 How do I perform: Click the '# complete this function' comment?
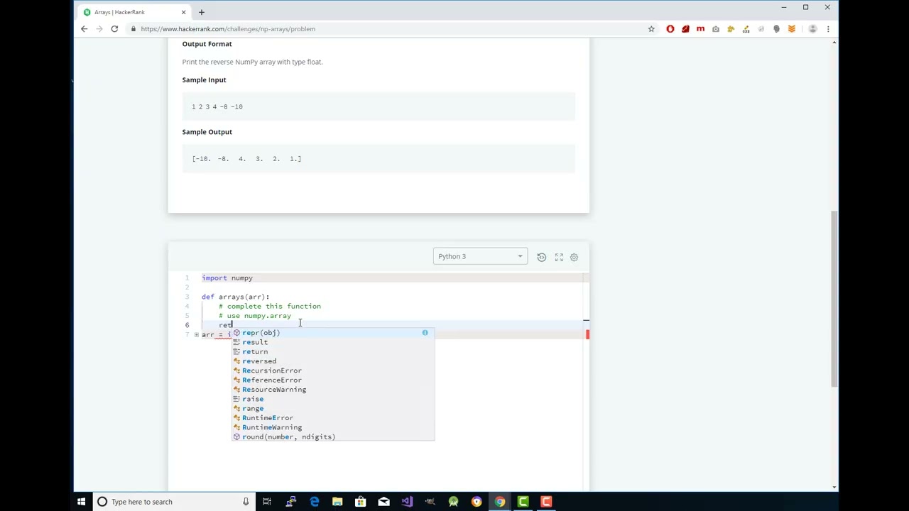pyautogui.click(x=270, y=307)
